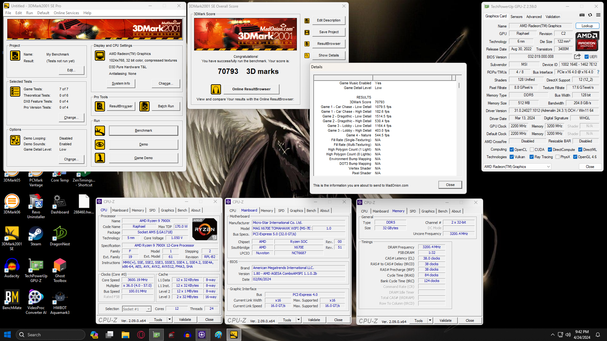Click the Show Details magnifier icon
The width and height of the screenshot is (607, 341).
pyautogui.click(x=307, y=56)
